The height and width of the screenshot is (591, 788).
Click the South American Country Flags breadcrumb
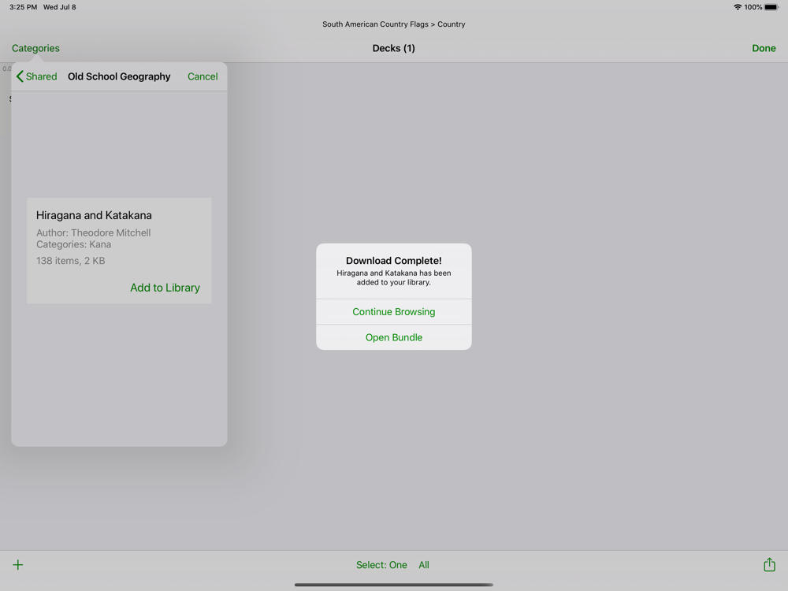375,24
